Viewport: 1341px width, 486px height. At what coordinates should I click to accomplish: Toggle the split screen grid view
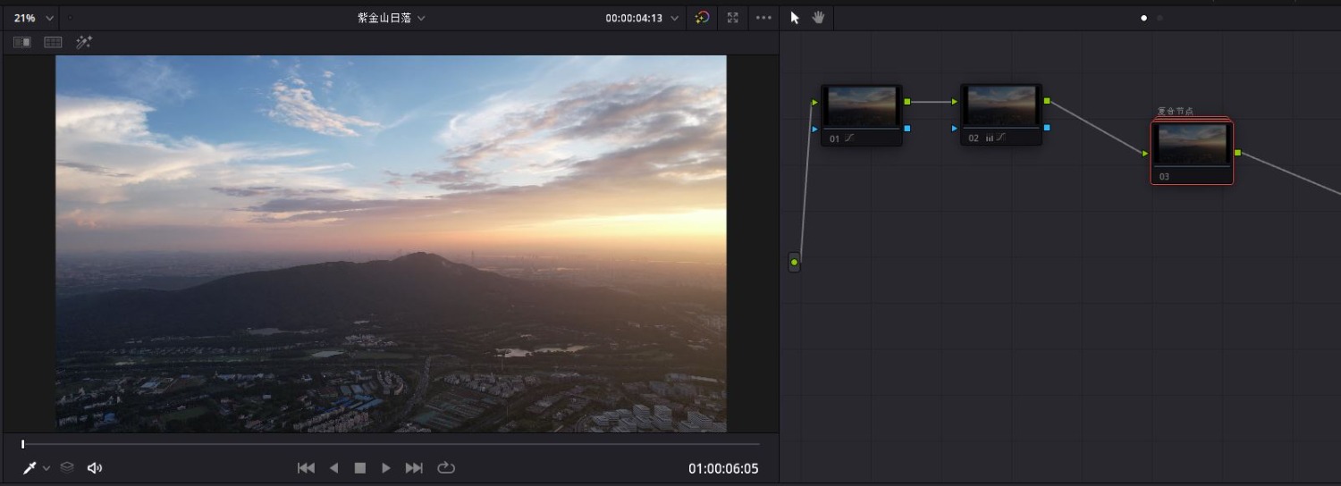[x=53, y=42]
